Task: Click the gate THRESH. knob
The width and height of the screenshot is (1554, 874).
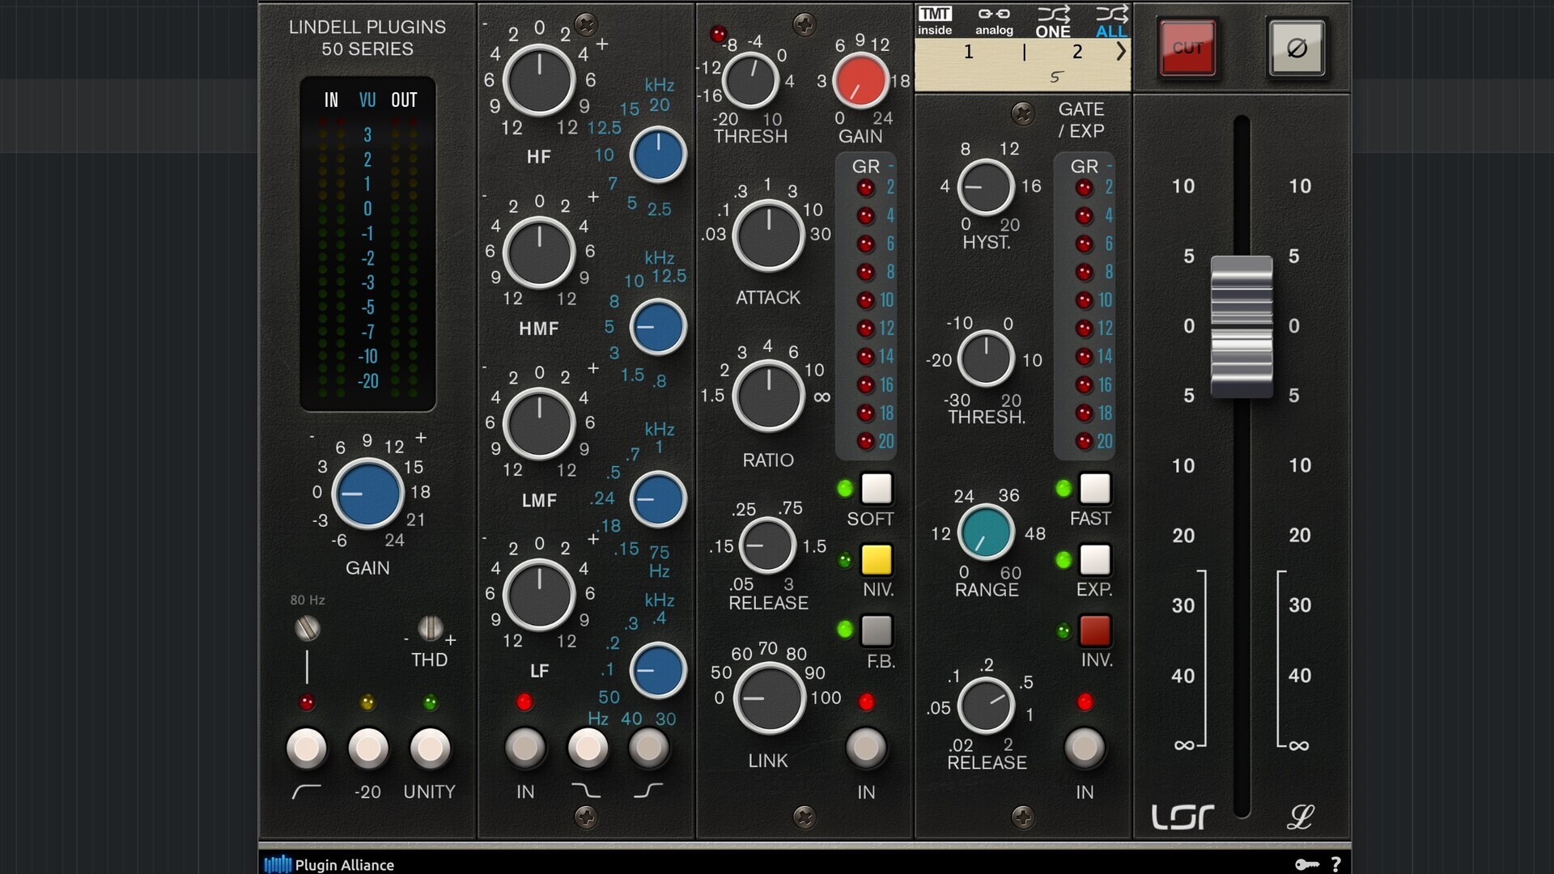Action: pyautogui.click(x=986, y=359)
